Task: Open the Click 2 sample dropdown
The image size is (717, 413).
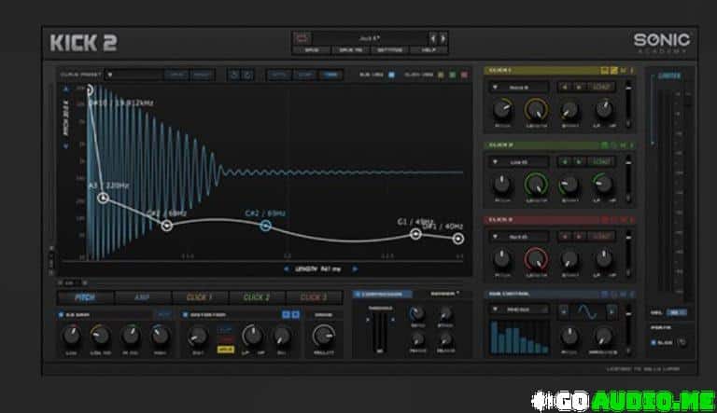Action: (x=519, y=161)
